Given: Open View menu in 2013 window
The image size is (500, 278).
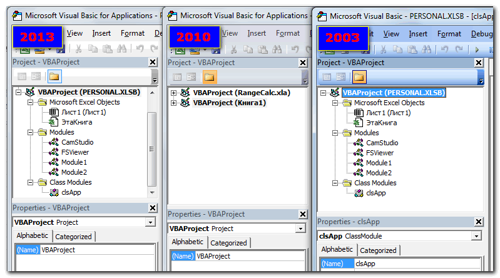Looking at the screenshot, I should [74, 33].
